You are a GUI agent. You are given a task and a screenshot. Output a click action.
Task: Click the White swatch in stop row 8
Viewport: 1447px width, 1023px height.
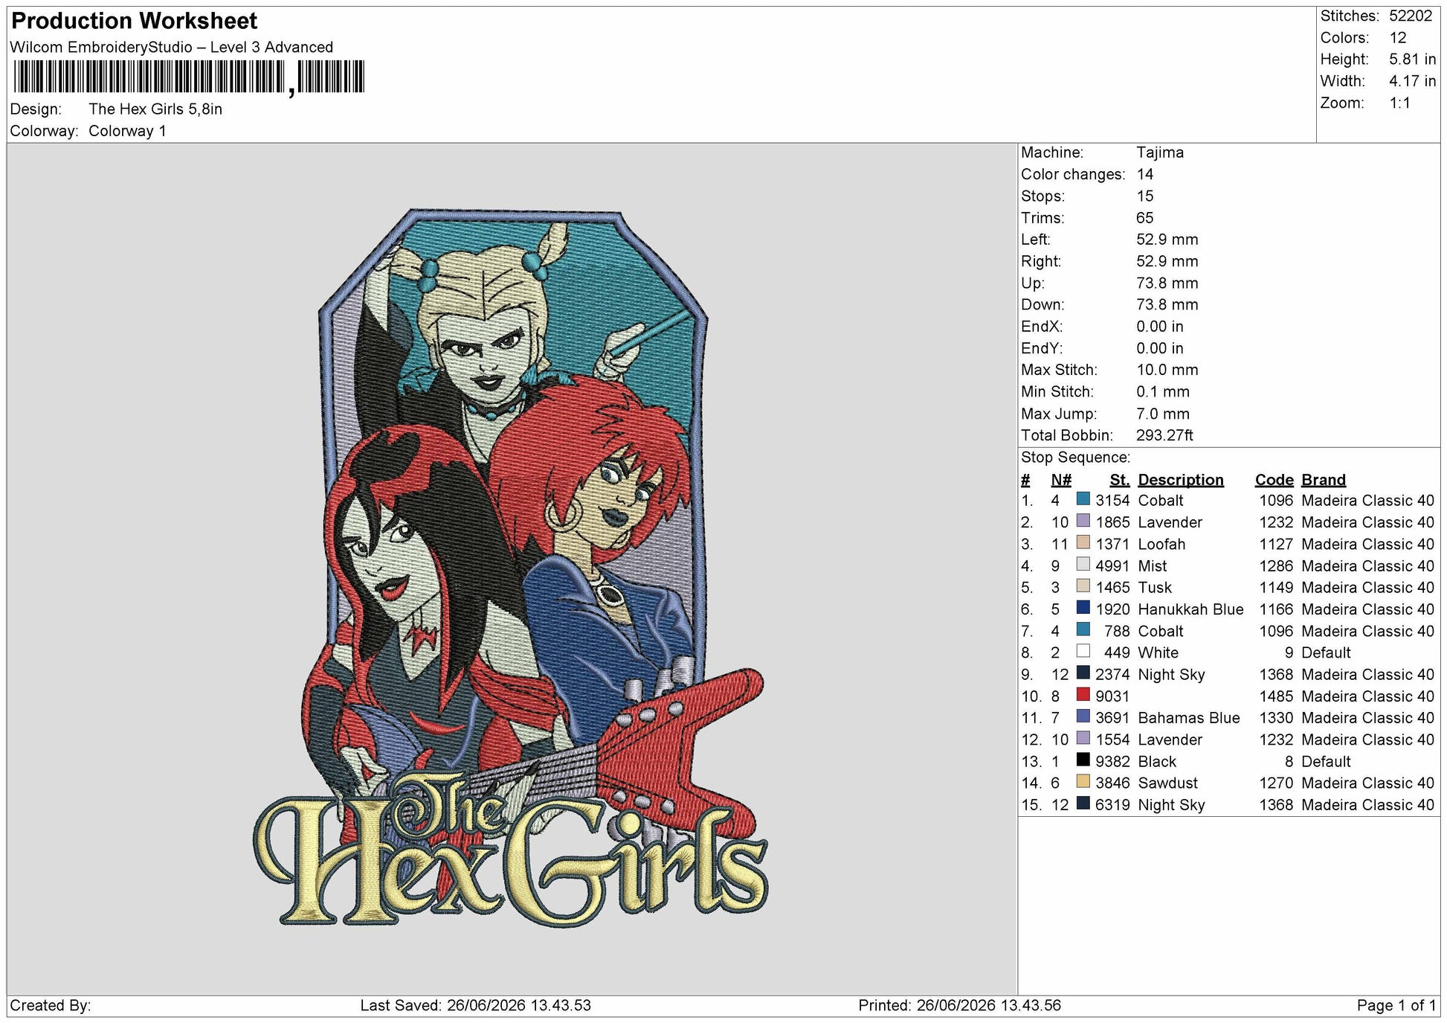1083,651
